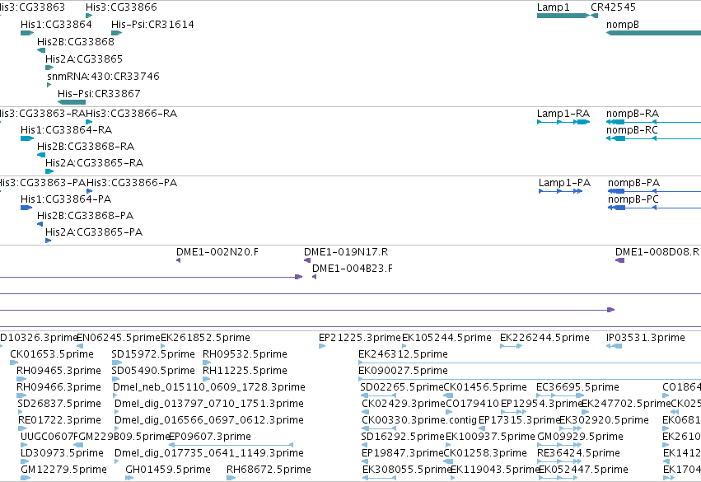
Task: Click the SD15972.5prime label
Action: click(153, 354)
